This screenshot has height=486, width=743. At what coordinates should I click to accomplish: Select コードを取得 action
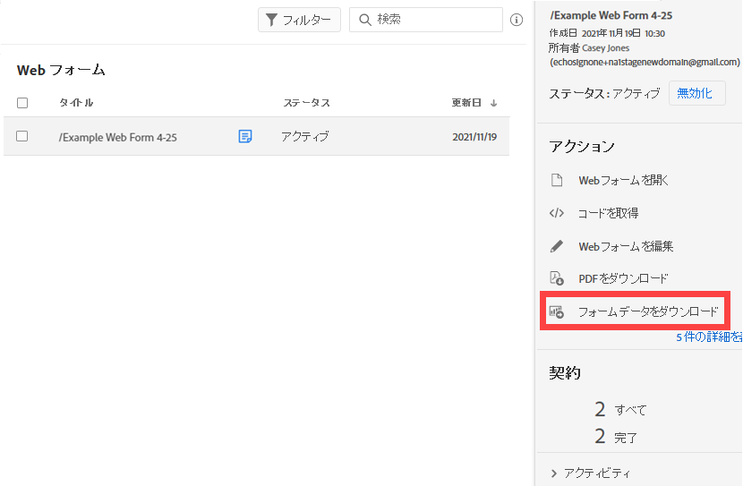point(608,213)
